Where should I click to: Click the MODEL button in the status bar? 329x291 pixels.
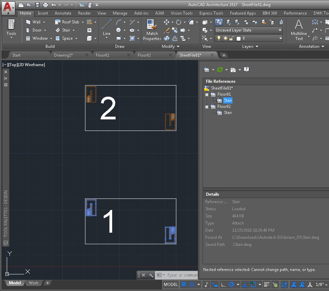tap(170, 285)
